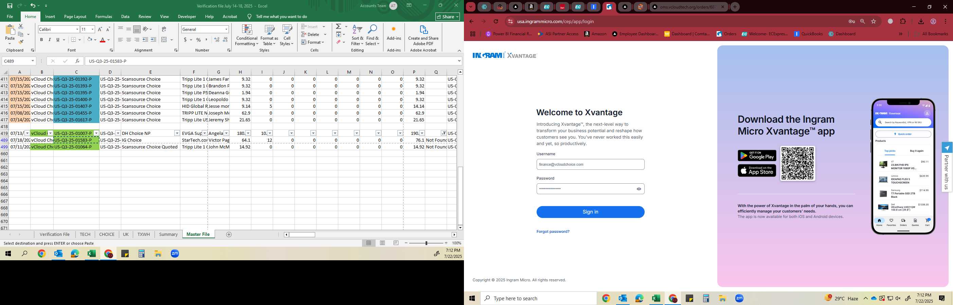Click the Merge & Center icon
953x305 pixels.
[164, 40]
